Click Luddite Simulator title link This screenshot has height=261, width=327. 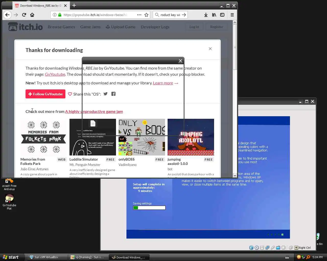pyautogui.click(x=84, y=159)
